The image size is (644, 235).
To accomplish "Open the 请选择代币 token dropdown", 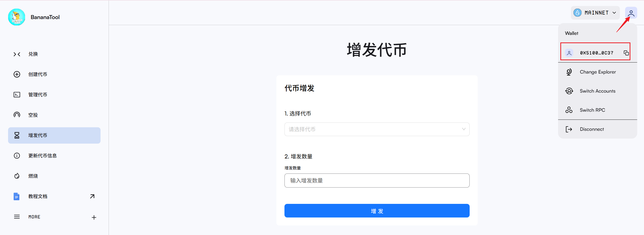I will tap(377, 129).
